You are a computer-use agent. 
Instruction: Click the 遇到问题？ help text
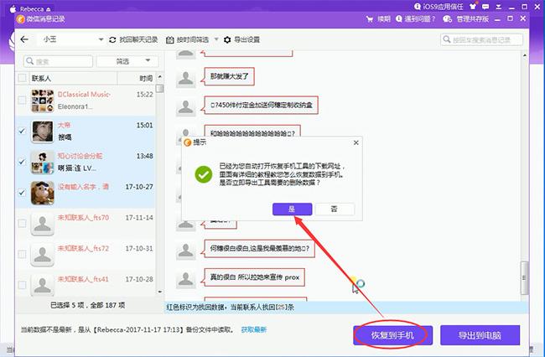[420, 19]
